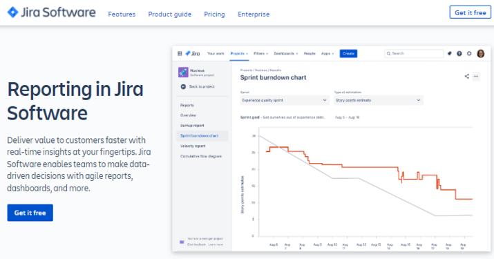The image size is (494, 259).
Task: Open the help question mark icon
Action: click(459, 54)
